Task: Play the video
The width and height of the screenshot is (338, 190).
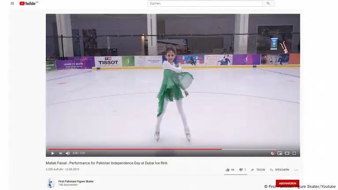Action: coord(52,153)
